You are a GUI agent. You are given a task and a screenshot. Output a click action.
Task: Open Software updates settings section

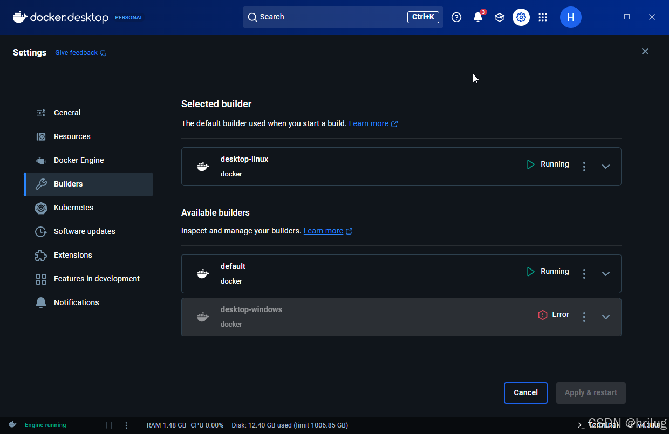point(88,231)
